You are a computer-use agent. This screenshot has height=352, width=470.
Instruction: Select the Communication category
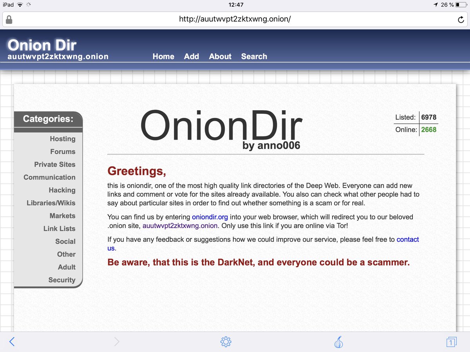tap(49, 177)
